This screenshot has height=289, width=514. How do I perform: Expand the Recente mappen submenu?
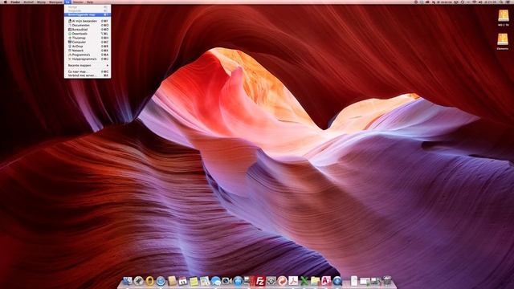88,66
